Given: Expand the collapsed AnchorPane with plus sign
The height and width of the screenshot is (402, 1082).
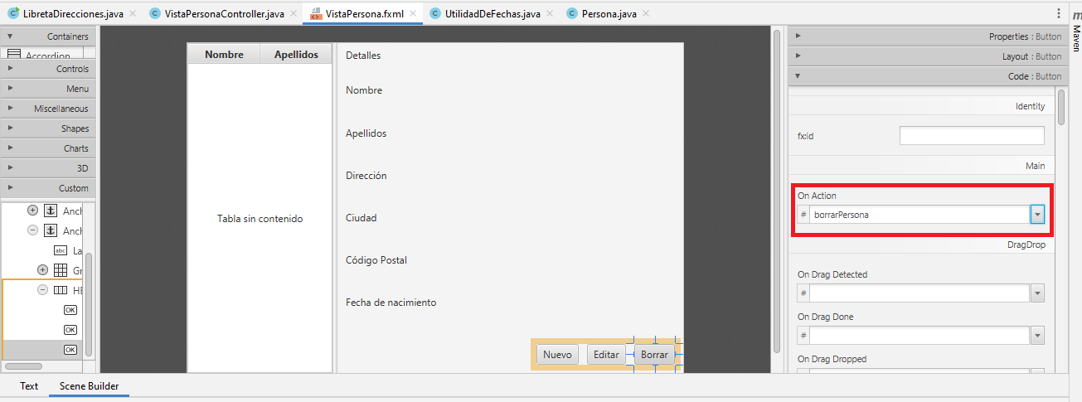Looking at the screenshot, I should tap(32, 211).
